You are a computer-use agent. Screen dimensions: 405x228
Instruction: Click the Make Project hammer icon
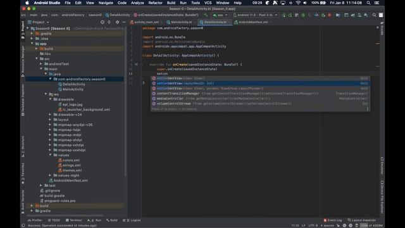(206, 15)
